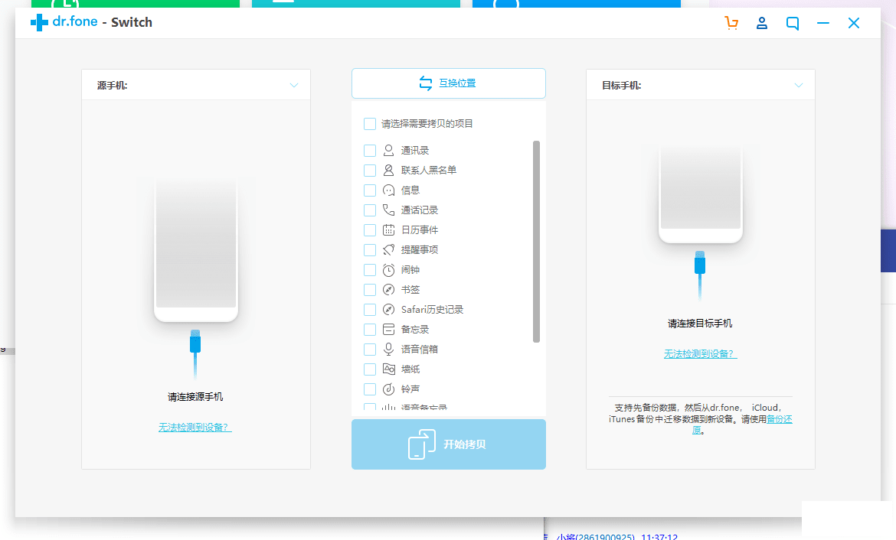Screen dimensions: 896x540
Task: Close the dr.fone Switch window
Action: coord(854,23)
